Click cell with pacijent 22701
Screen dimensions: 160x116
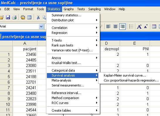[25, 82]
